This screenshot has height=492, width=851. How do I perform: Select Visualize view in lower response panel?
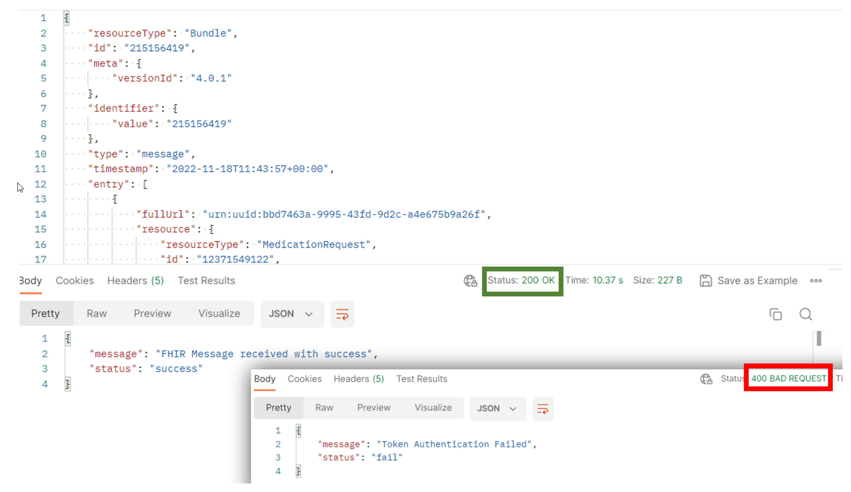point(433,408)
